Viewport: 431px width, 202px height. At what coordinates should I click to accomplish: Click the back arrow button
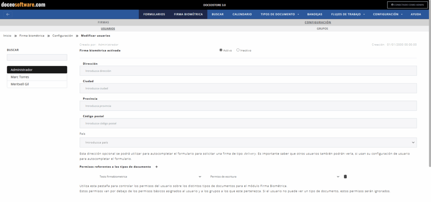point(8,14)
